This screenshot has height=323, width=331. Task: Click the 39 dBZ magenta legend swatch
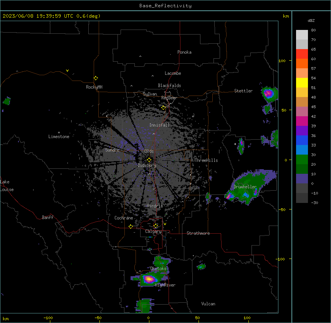coord(302,121)
